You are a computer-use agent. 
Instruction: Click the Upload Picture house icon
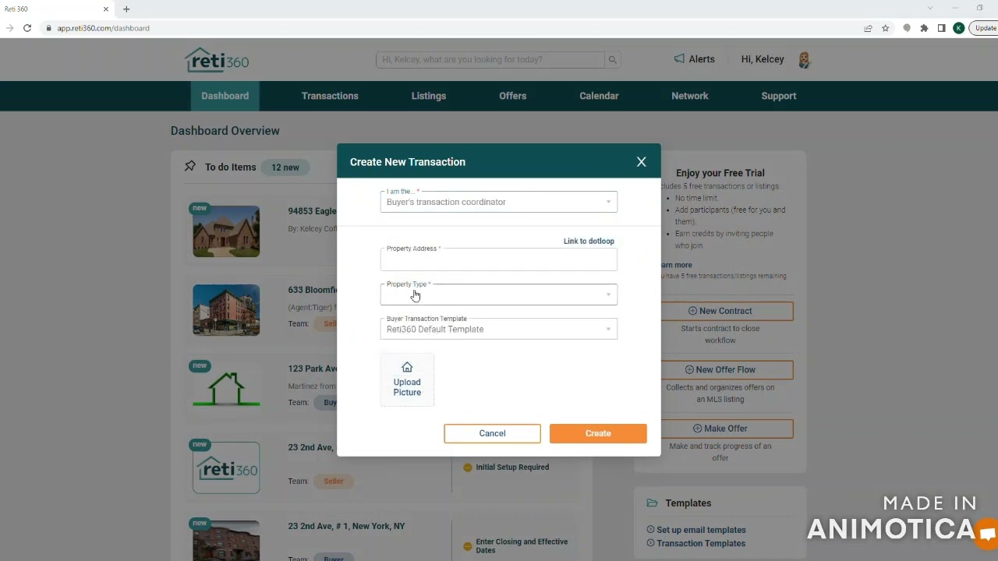407,367
